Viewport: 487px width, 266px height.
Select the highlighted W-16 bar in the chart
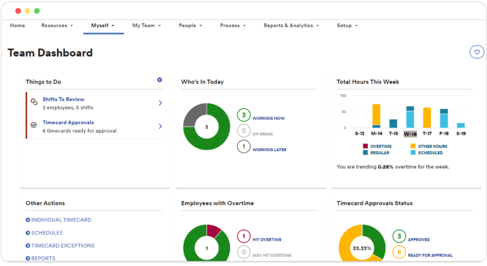click(410, 117)
